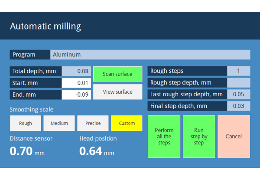Viewport: 260px width, 180px height.
Task: Click Perform all the steps
Action: pos(164,136)
